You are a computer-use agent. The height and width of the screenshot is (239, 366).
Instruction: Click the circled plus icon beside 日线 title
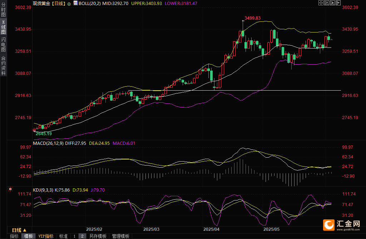coord(69,4)
